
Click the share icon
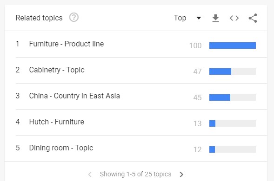[x=253, y=18]
